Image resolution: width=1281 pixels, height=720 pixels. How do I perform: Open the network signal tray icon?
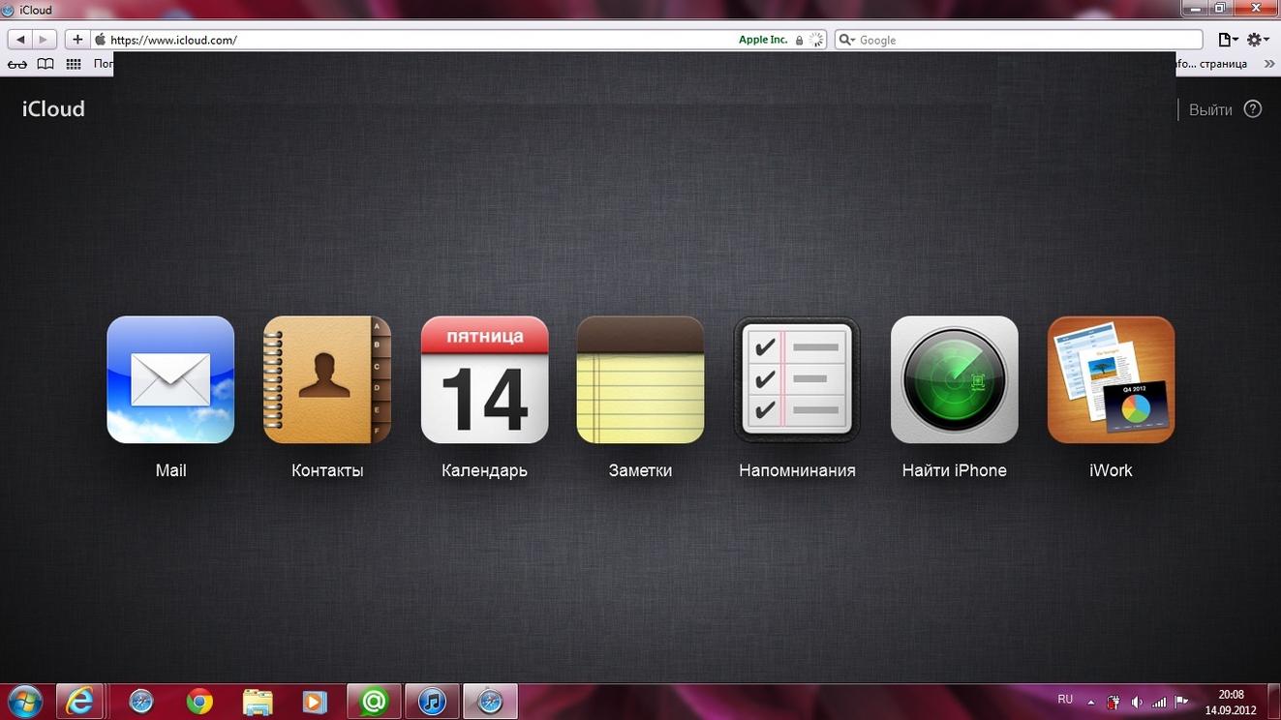[x=1159, y=702]
